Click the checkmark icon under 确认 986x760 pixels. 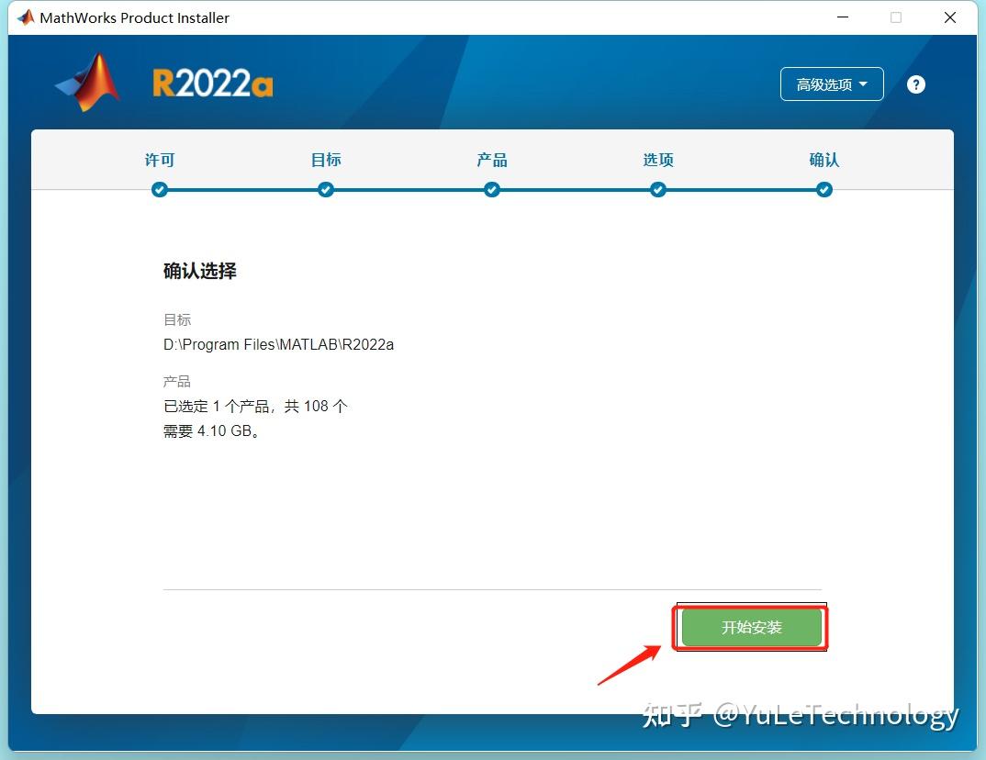point(824,189)
